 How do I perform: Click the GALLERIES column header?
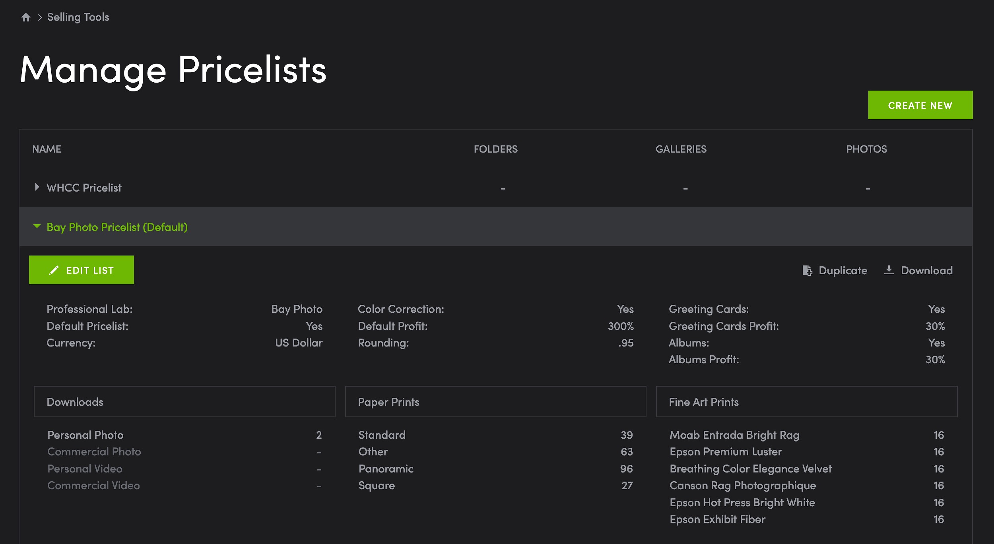click(681, 149)
